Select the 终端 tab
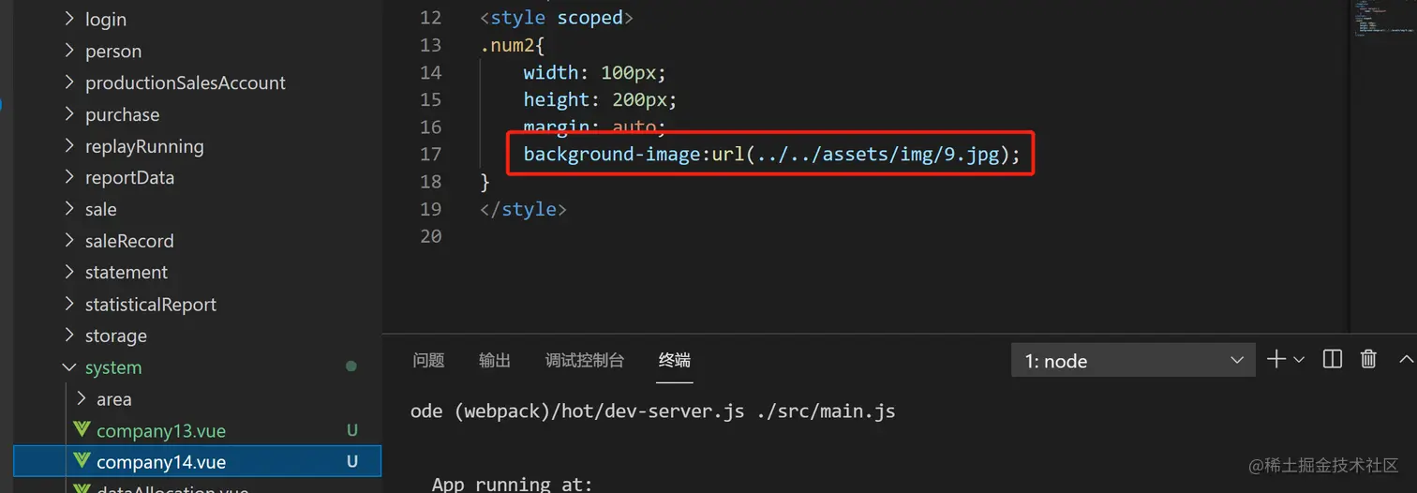 coord(674,360)
